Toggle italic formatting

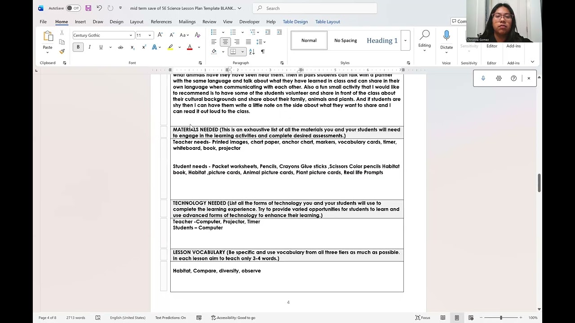pyautogui.click(x=89, y=47)
